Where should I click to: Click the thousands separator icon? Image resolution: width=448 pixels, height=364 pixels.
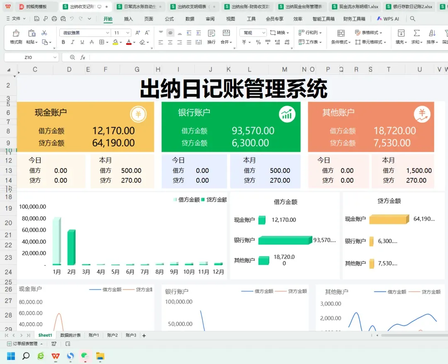tap(268, 42)
